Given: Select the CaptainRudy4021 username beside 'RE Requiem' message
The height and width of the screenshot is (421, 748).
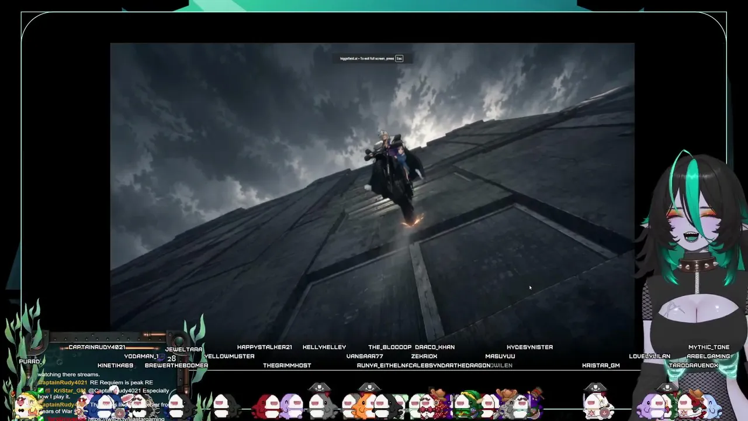Looking at the screenshot, I should pos(63,382).
